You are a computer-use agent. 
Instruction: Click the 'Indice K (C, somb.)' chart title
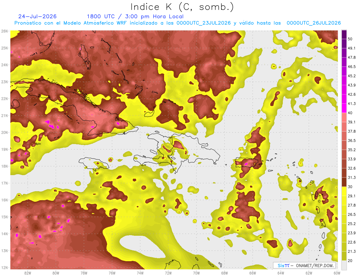pos(182,7)
